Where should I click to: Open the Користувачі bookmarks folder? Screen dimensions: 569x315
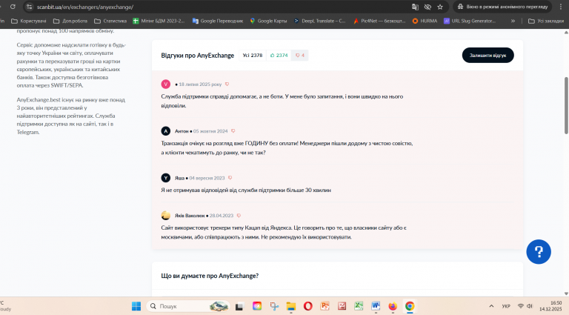pos(29,21)
